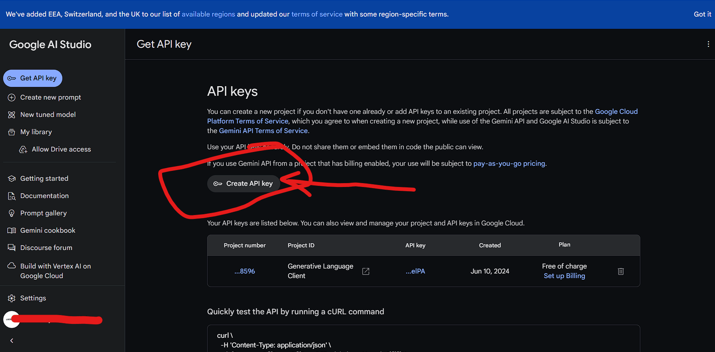Open Gemini API Terms of Service link
The image size is (715, 352).
click(263, 131)
